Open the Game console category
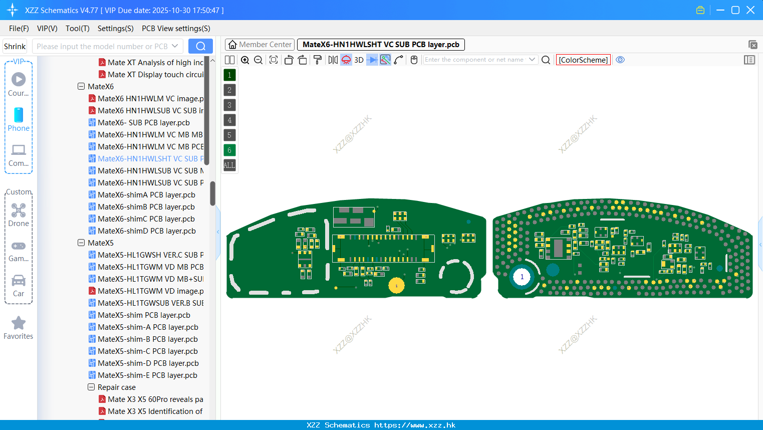This screenshot has width=763, height=430. coord(19,251)
